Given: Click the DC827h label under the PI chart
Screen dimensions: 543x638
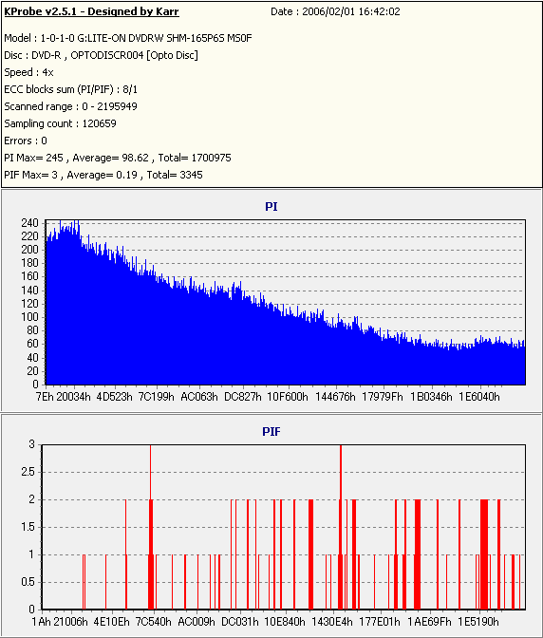Looking at the screenshot, I should pyautogui.click(x=243, y=397).
